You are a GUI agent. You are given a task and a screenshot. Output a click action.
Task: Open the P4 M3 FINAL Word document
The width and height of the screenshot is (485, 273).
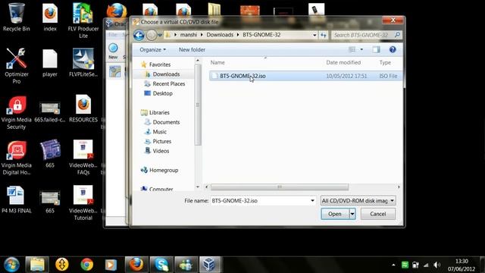tap(17, 199)
